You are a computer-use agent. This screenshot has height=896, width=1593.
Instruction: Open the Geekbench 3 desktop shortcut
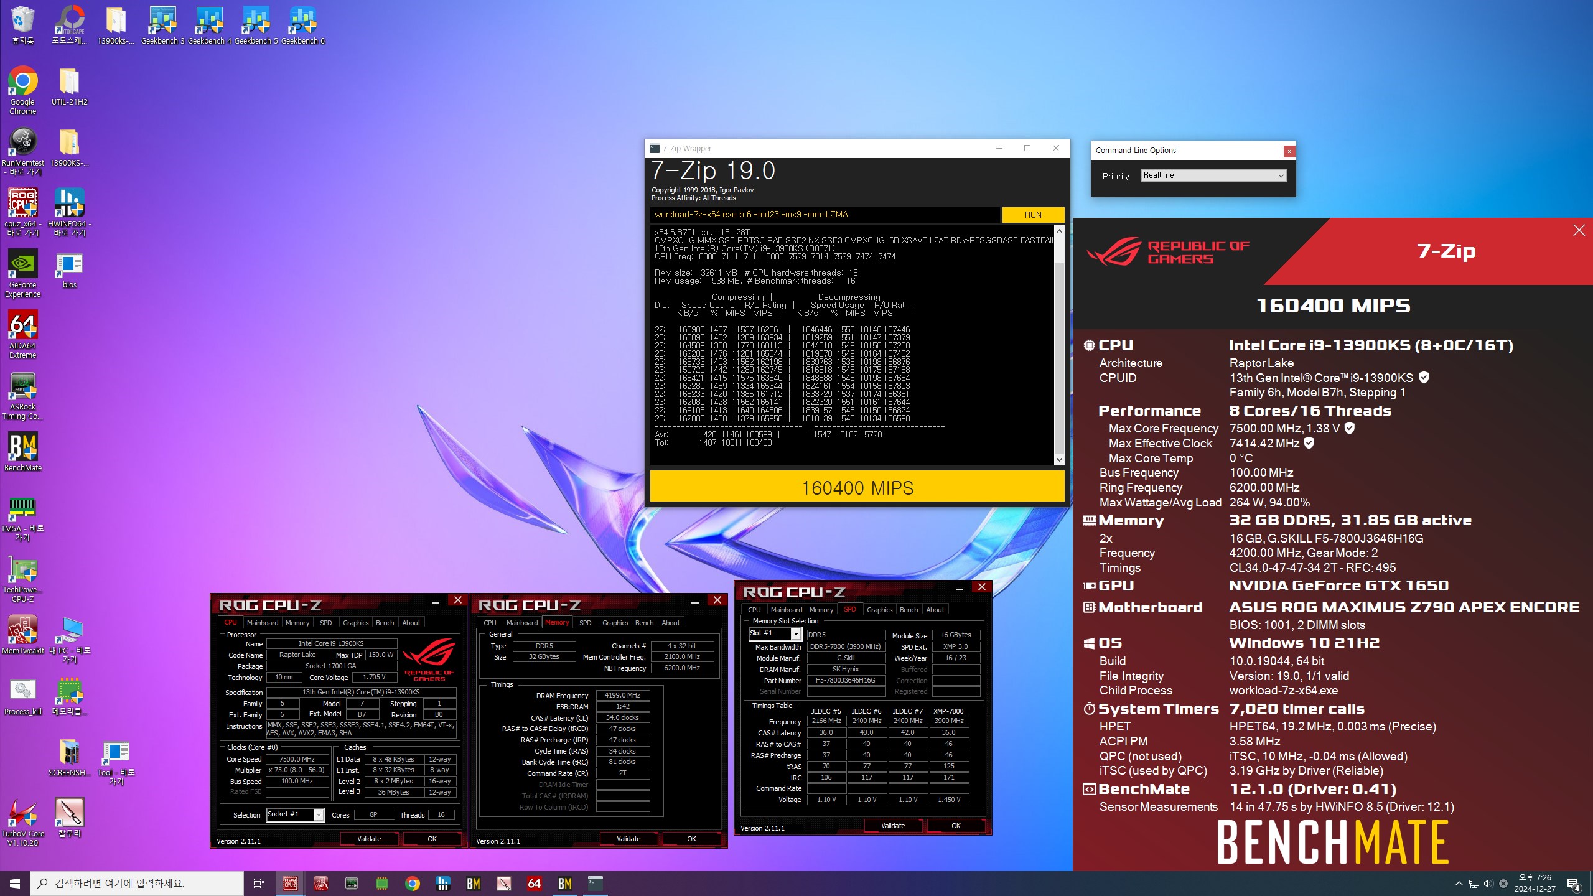(162, 25)
